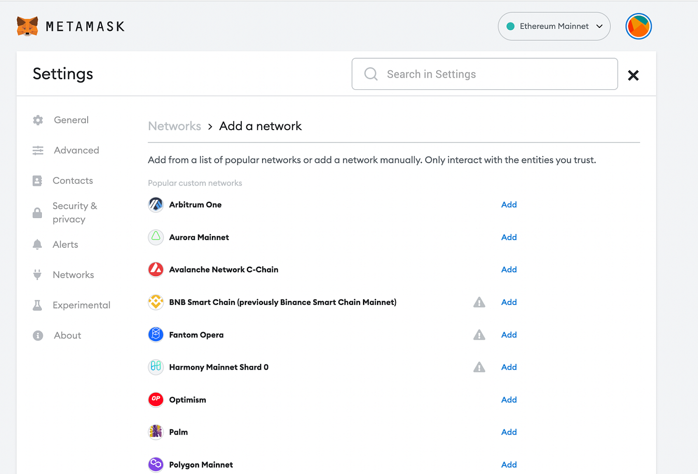698x474 pixels.
Task: Click the BNB Smart Chain logo
Action: click(x=156, y=302)
